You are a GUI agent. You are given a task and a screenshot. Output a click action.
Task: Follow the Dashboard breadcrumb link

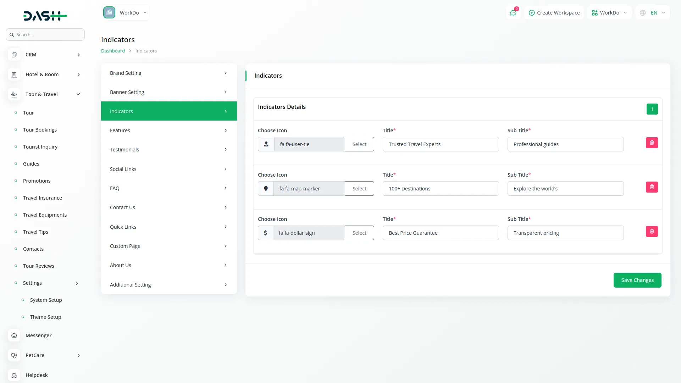click(x=113, y=51)
